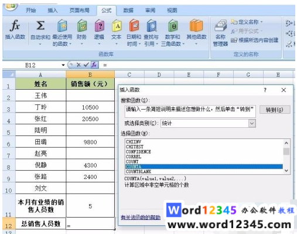Select column A header
This screenshot has height=234, width=297.
pos(40,74)
